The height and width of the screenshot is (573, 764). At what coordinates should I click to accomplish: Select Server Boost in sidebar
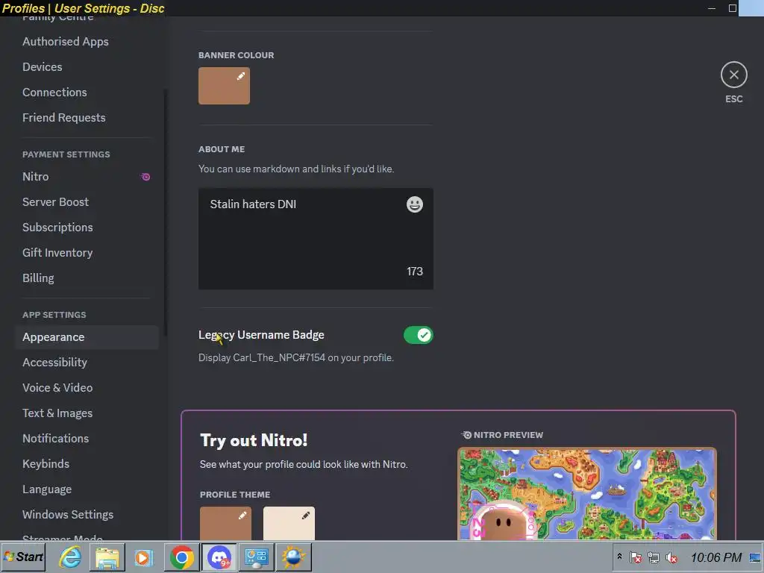[55, 201]
